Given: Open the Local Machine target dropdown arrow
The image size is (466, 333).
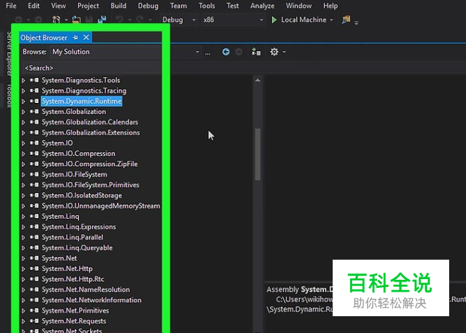Looking at the screenshot, I should coord(331,20).
